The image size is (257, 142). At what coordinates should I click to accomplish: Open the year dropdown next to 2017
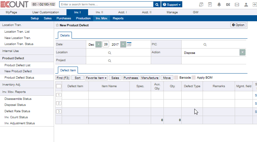[123, 44]
